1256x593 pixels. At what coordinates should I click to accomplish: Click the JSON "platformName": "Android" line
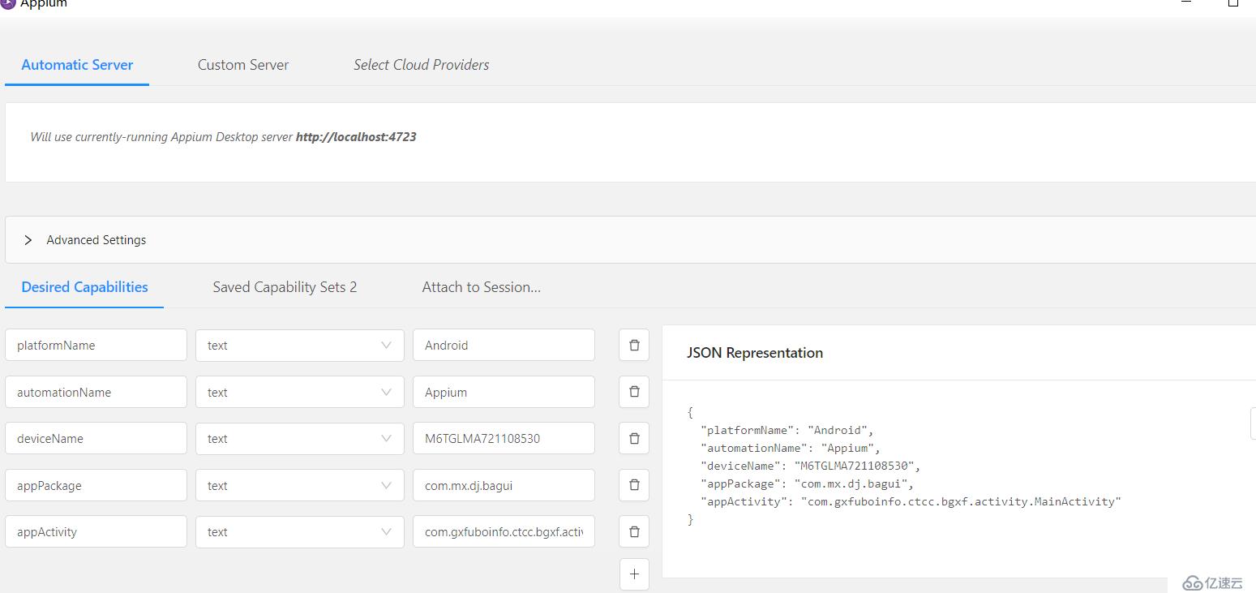pyautogui.click(x=787, y=430)
